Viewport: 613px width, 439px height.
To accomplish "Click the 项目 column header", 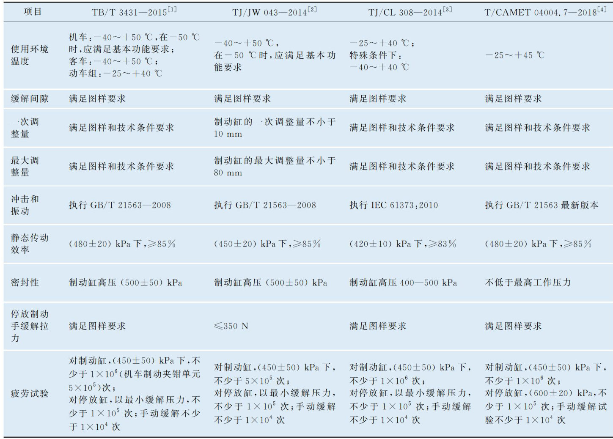I will [33, 12].
